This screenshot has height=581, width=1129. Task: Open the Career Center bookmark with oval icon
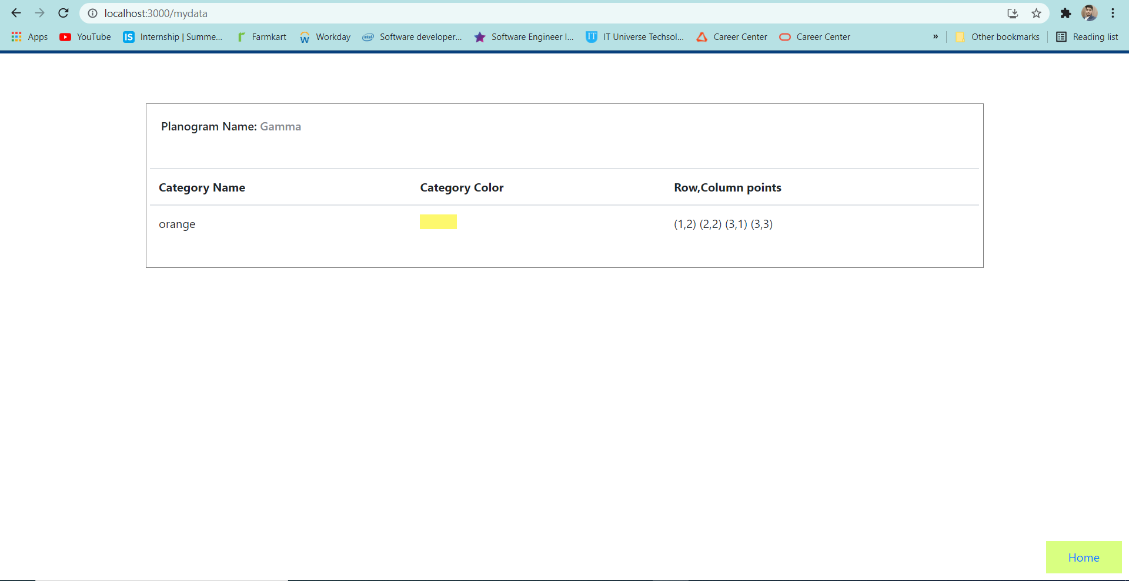click(x=815, y=37)
